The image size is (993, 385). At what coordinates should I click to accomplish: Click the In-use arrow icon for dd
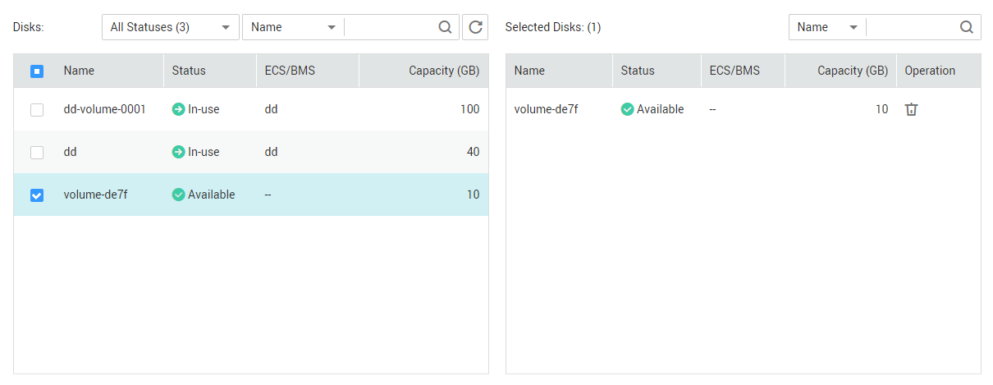pyautogui.click(x=178, y=152)
